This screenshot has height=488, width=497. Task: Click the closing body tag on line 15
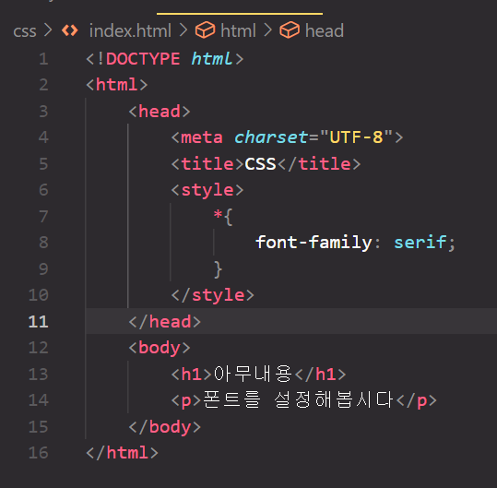pos(164,427)
